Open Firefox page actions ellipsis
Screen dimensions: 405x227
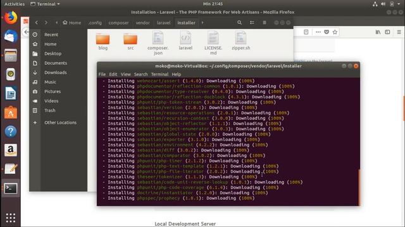point(318,32)
